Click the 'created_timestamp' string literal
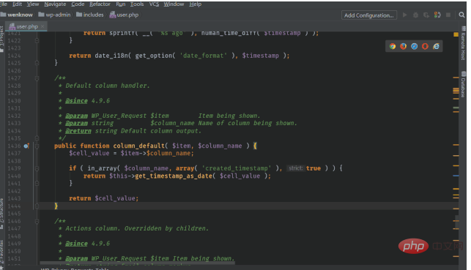 click(x=237, y=168)
